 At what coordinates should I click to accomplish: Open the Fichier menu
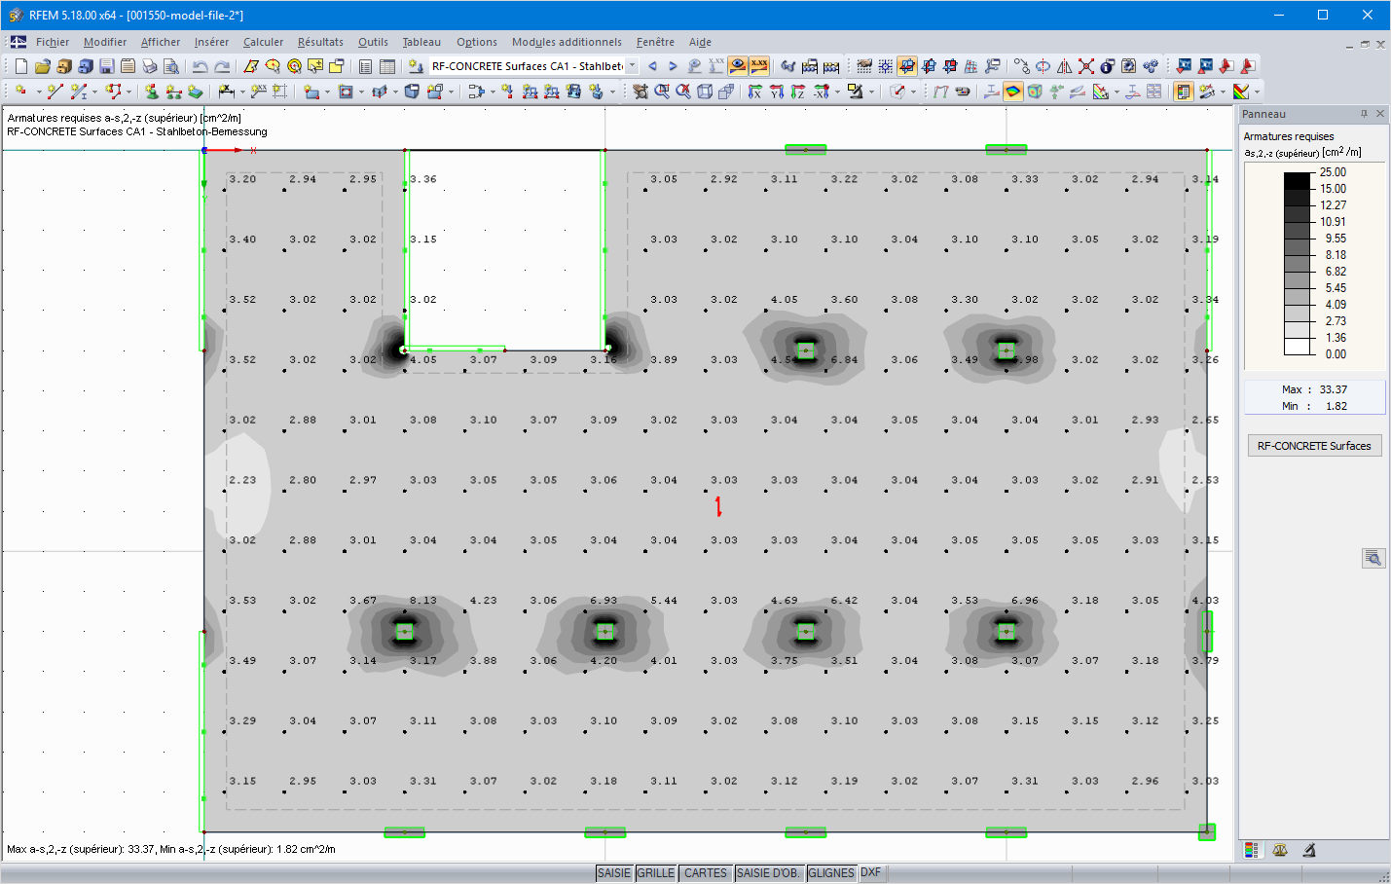tap(53, 42)
